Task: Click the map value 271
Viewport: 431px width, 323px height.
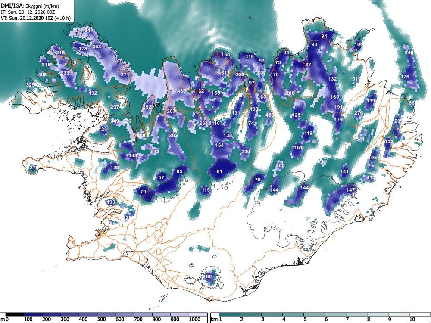Action: (x=125, y=75)
